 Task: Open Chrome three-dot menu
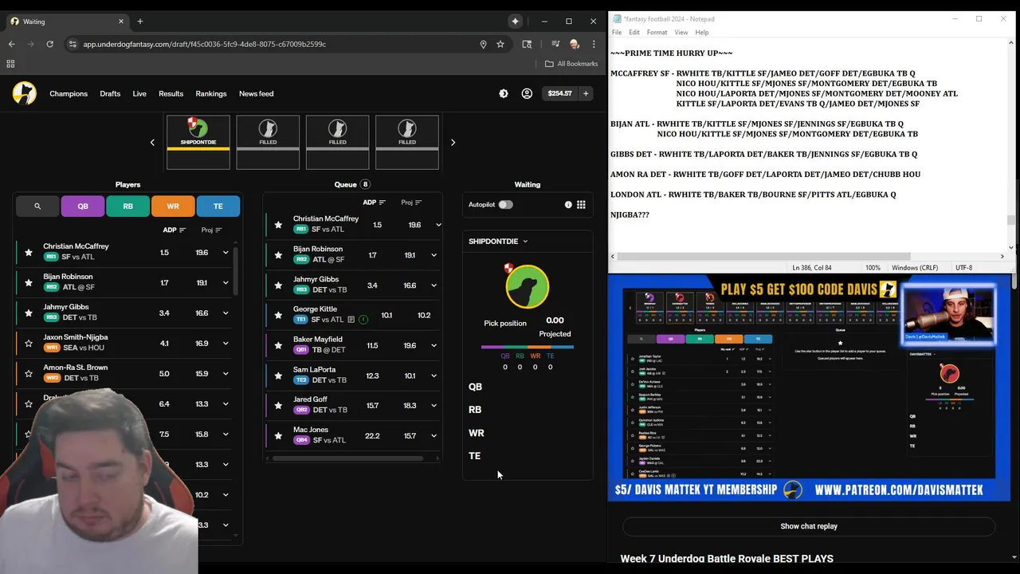click(x=593, y=44)
